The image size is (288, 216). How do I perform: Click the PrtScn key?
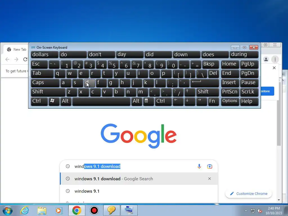tap(230, 92)
